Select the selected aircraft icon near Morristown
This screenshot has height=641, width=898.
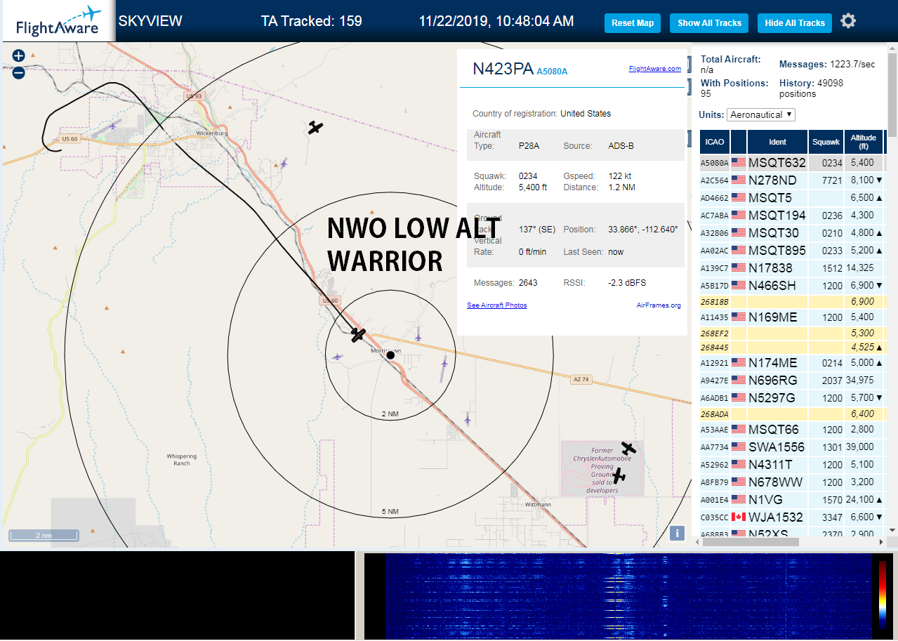(x=359, y=335)
